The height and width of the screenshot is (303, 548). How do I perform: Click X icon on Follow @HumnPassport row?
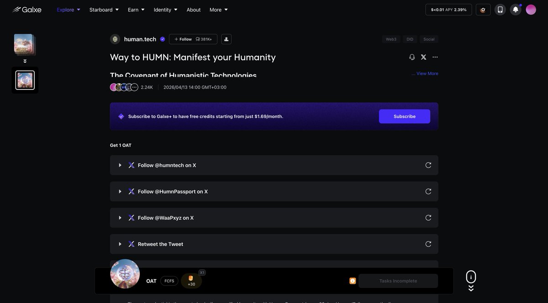pos(132,192)
